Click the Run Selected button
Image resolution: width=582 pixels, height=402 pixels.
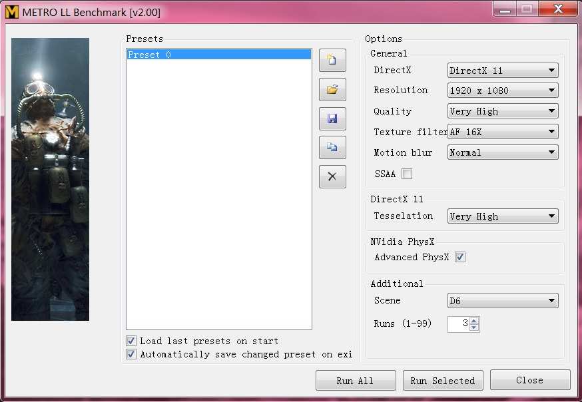[443, 381]
